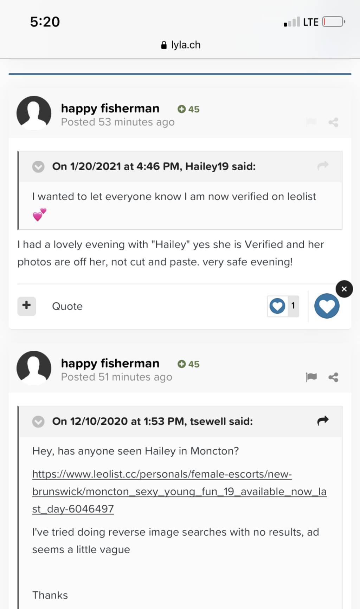Click share icon on the second post
Image resolution: width=360 pixels, height=609 pixels.
coord(333,377)
